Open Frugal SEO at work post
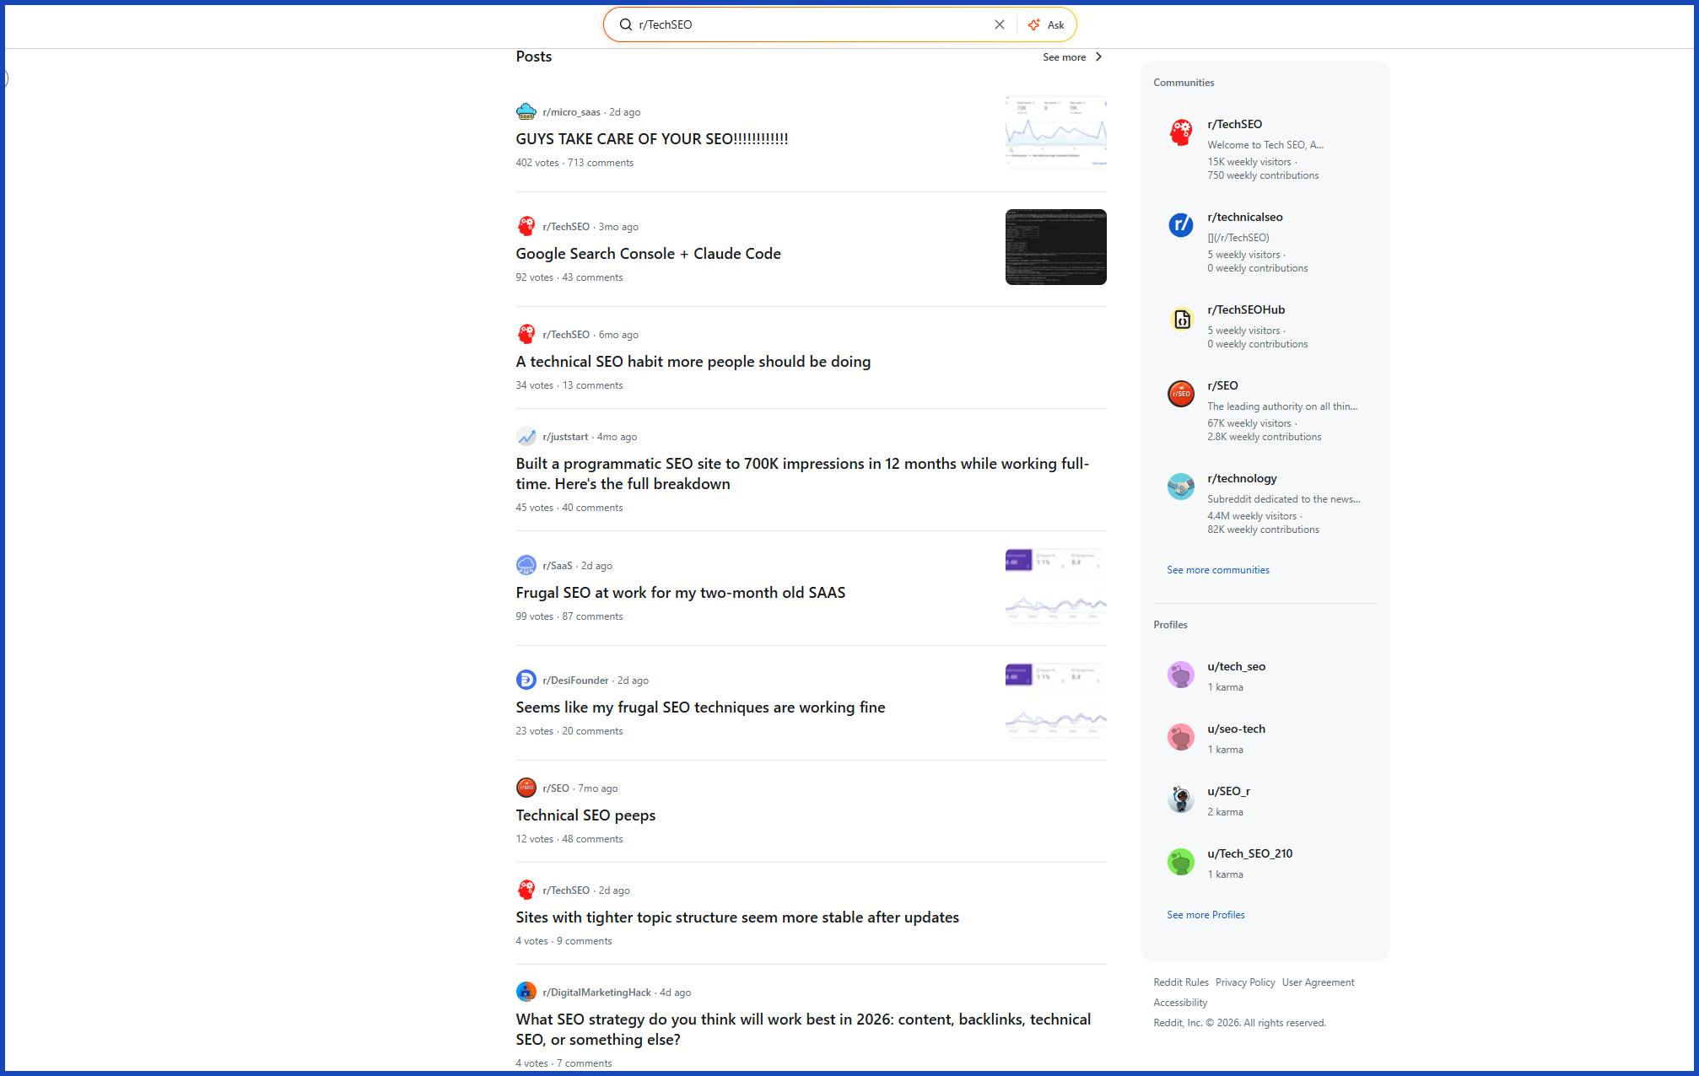Screen dimensions: 1699x1076 pos(681,592)
